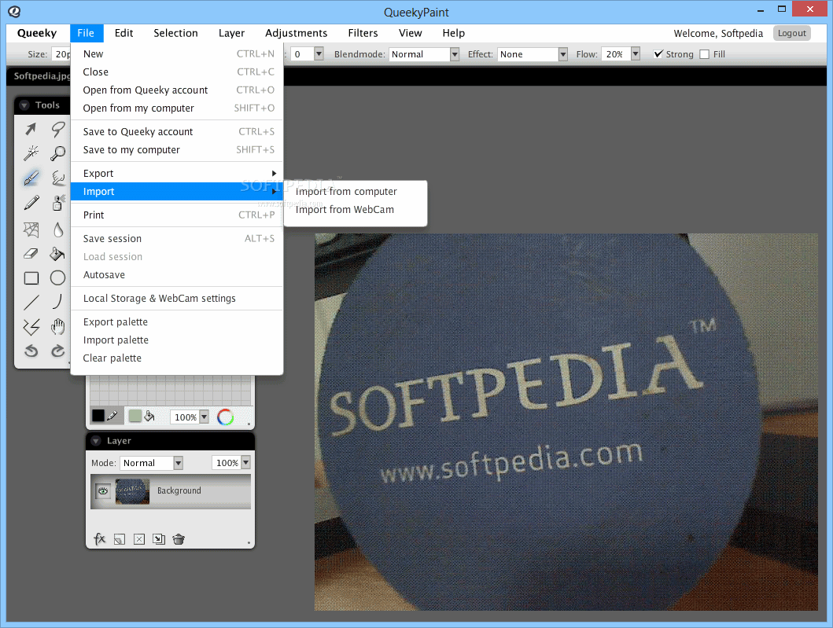The height and width of the screenshot is (628, 833).
Task: Click the fill bucket icon beside green swatch
Action: (x=149, y=417)
